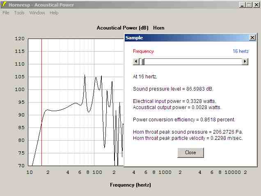
Task: Click 'Acoustical output power = 0.0028 watts' text
Action: pos(177,107)
